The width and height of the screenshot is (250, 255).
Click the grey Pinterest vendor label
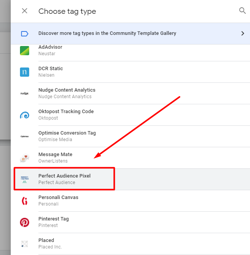tap(48, 225)
